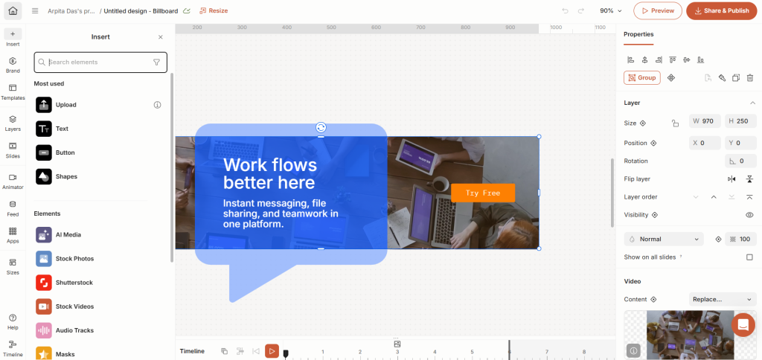Viewport: 762px width, 360px height.
Task: Open the 90% zoom level dropdown
Action: pos(612,11)
